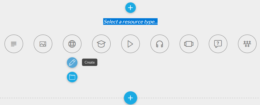Pick the graduation cap course icon
This screenshot has height=105, width=260.
click(101, 44)
